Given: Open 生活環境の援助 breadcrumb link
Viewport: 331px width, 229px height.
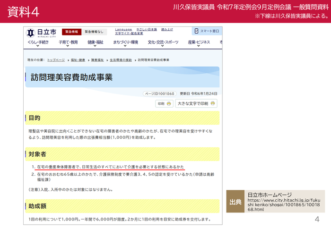Looking at the screenshot, I should pos(121,60).
